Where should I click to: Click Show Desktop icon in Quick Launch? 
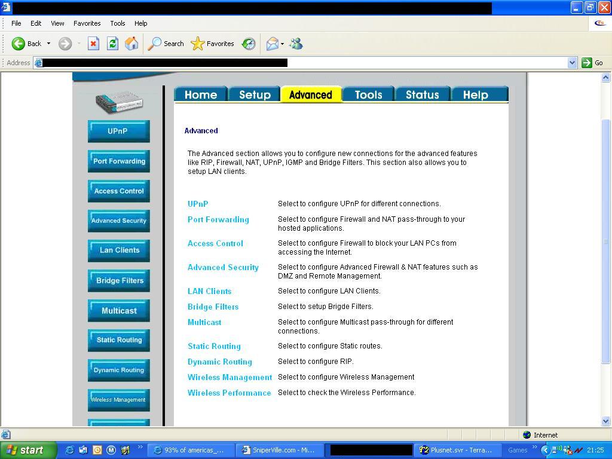[83, 450]
